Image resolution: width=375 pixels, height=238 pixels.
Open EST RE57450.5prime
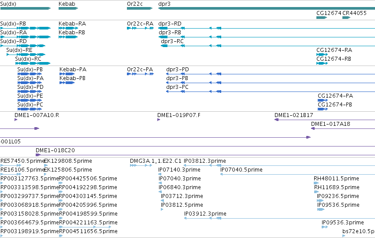coord(11,165)
